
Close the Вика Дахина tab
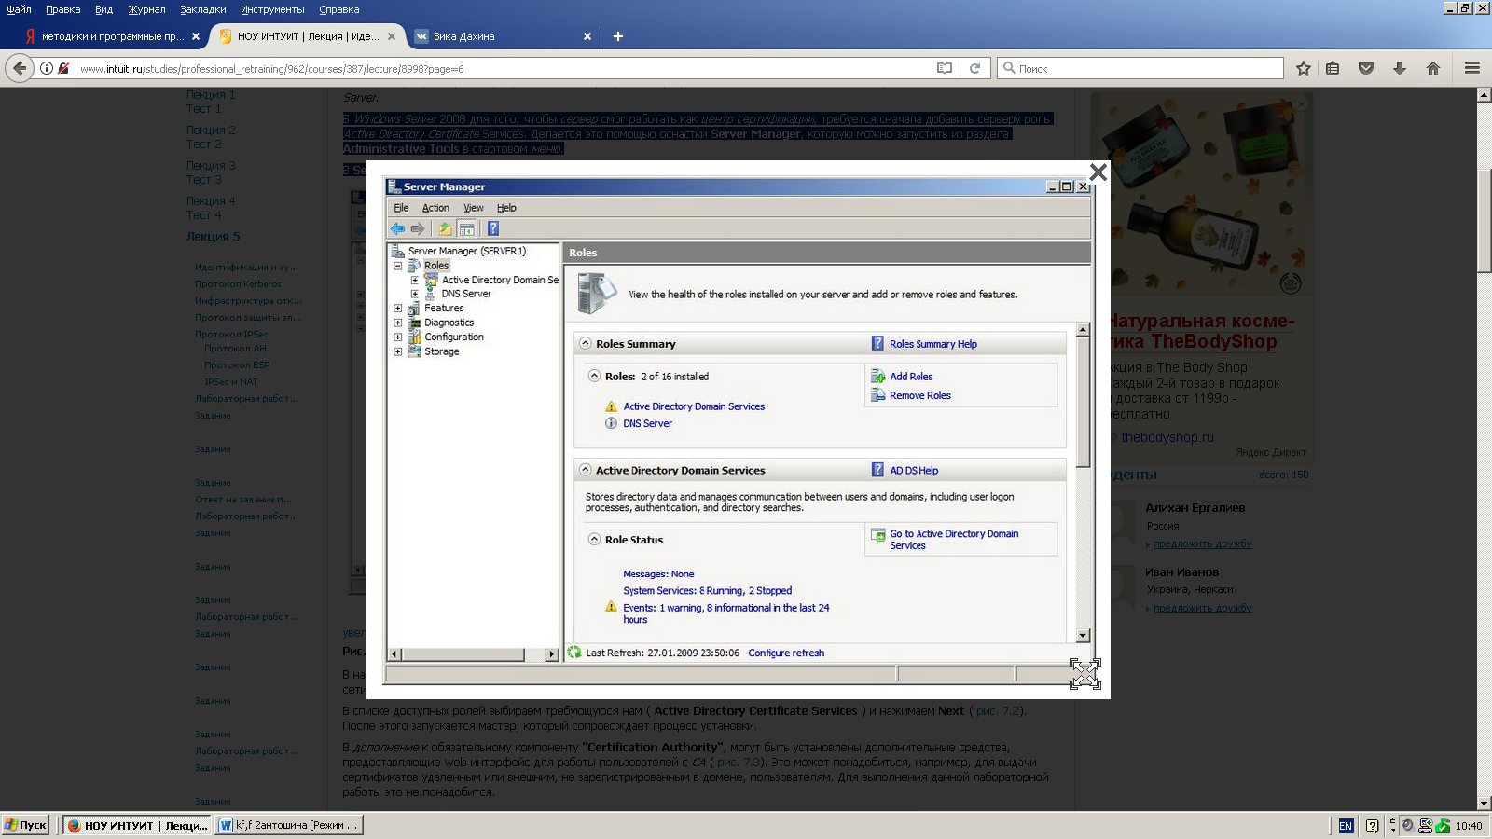coord(587,36)
